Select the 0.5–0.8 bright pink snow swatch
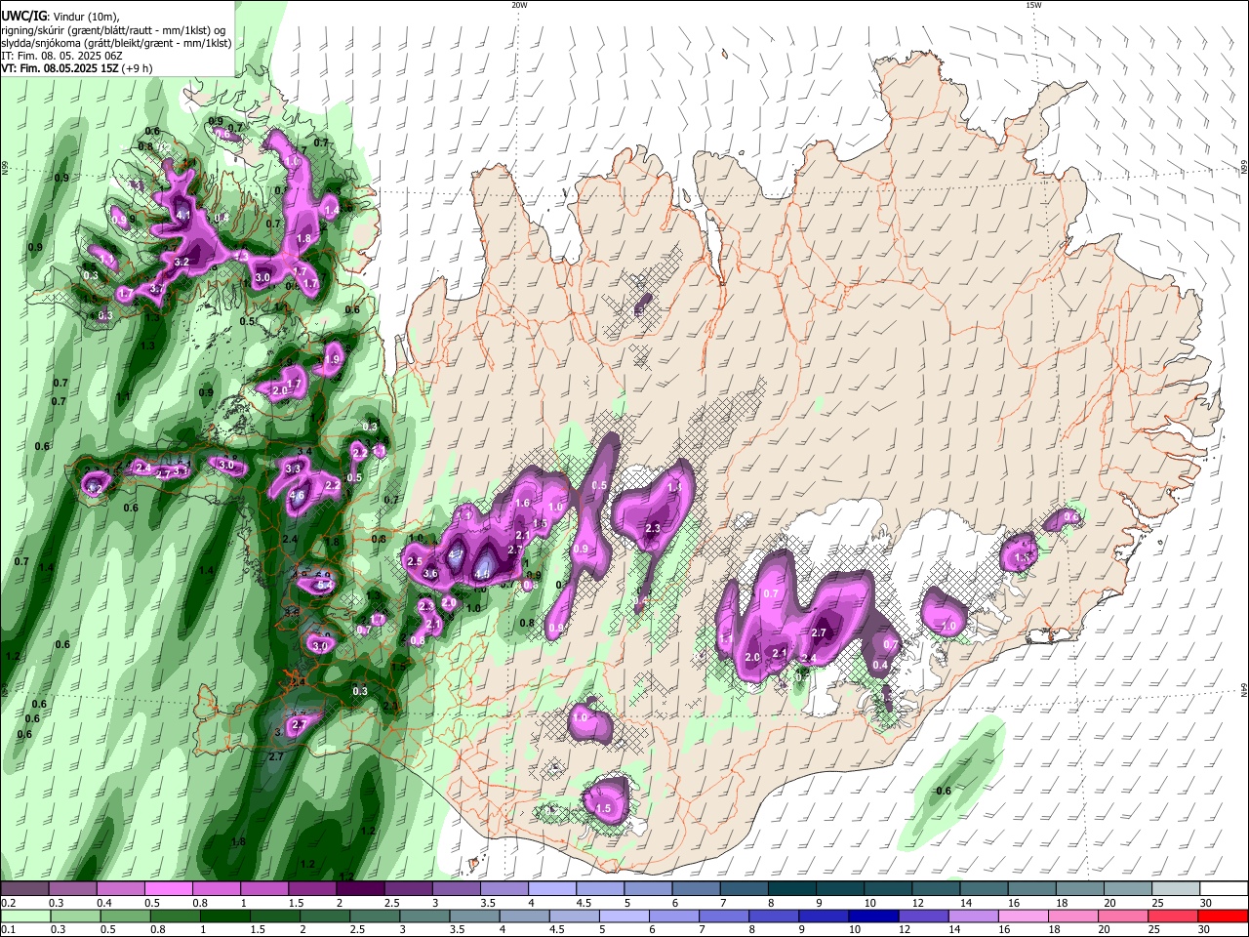Viewport: 1249px width, 937px height. tap(169, 889)
